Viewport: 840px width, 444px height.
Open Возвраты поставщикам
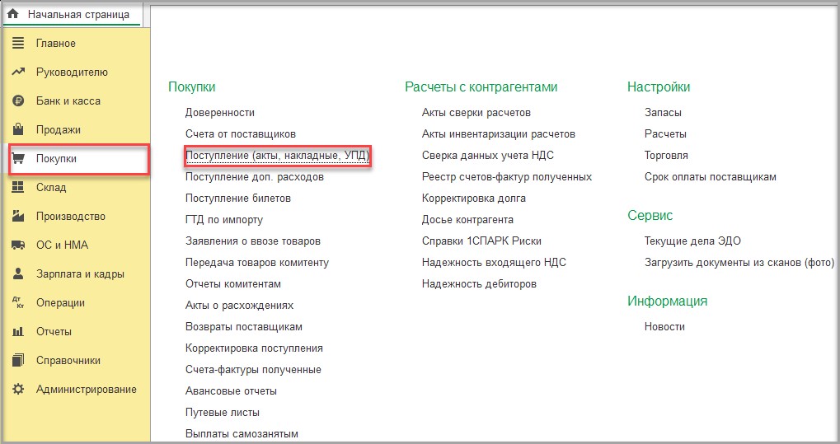point(244,327)
